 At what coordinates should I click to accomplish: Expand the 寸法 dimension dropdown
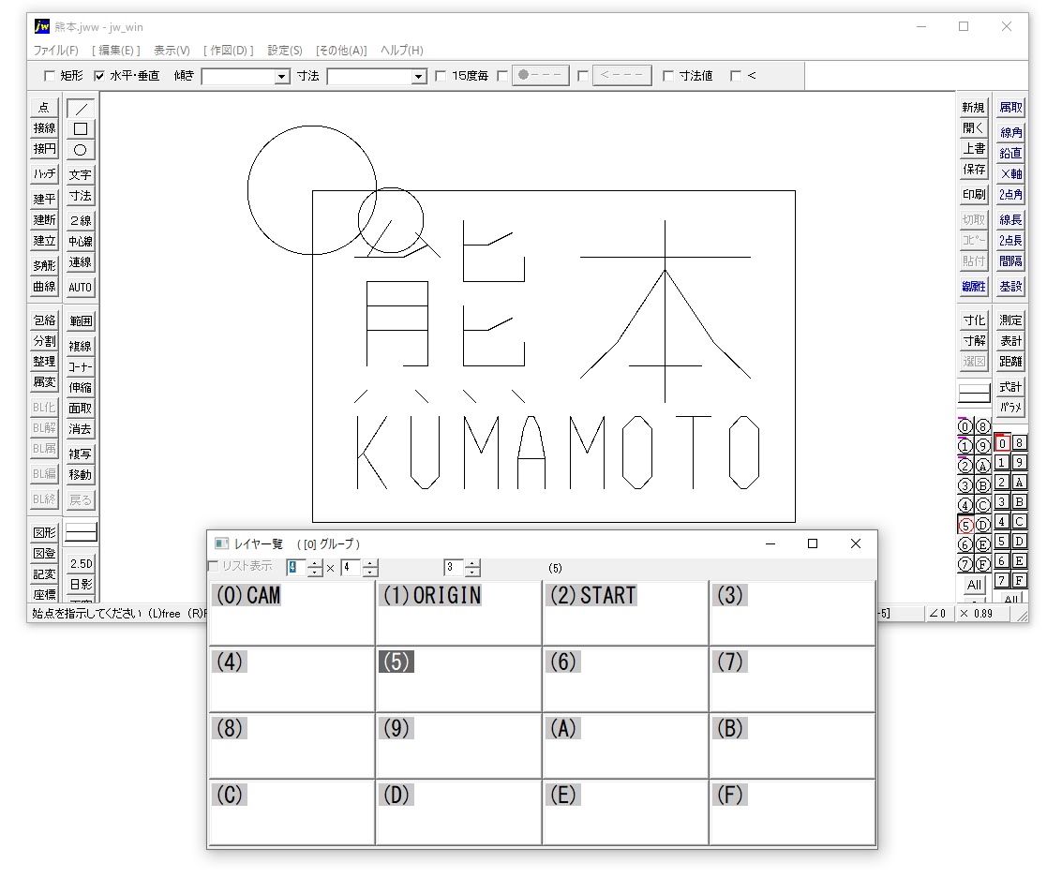click(419, 77)
